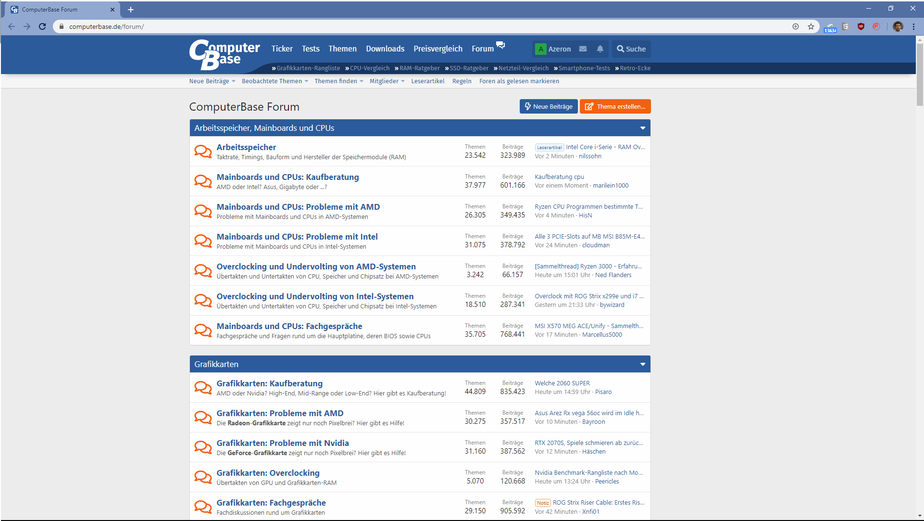Open the notifications bell icon
Viewport: 924px width, 521px height.
click(x=600, y=49)
